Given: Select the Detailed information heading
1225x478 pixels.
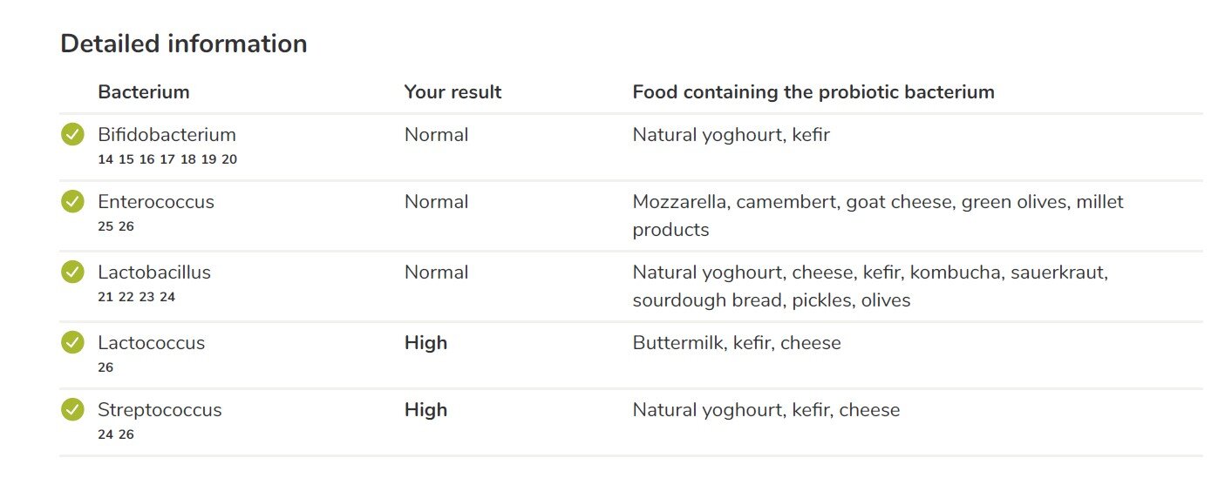Looking at the screenshot, I should click(x=184, y=44).
